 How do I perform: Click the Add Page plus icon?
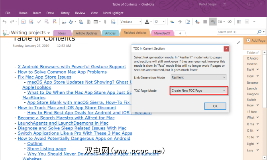(x=247, y=40)
